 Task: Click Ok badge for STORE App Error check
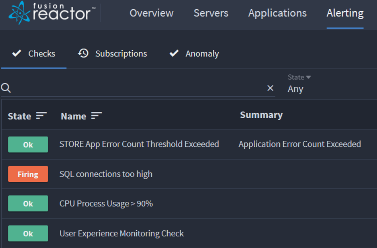(28, 145)
